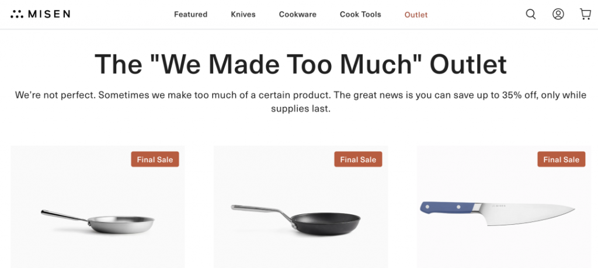Click Final Sale badge on nonstick pan

point(358,159)
